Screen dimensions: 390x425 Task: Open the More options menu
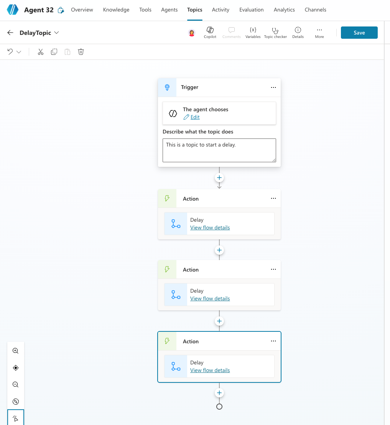point(319,32)
